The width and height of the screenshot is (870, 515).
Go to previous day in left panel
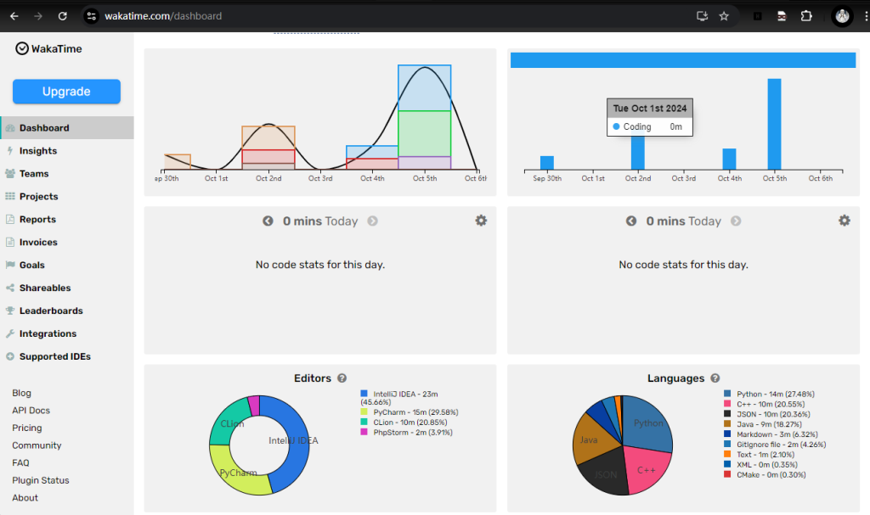coord(268,221)
